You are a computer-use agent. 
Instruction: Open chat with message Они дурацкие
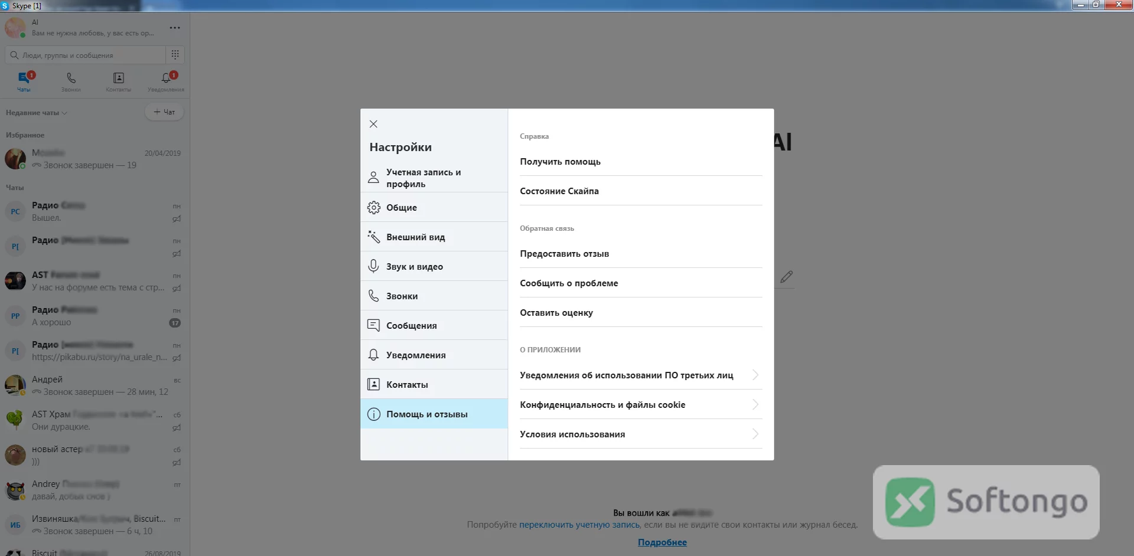pos(94,420)
